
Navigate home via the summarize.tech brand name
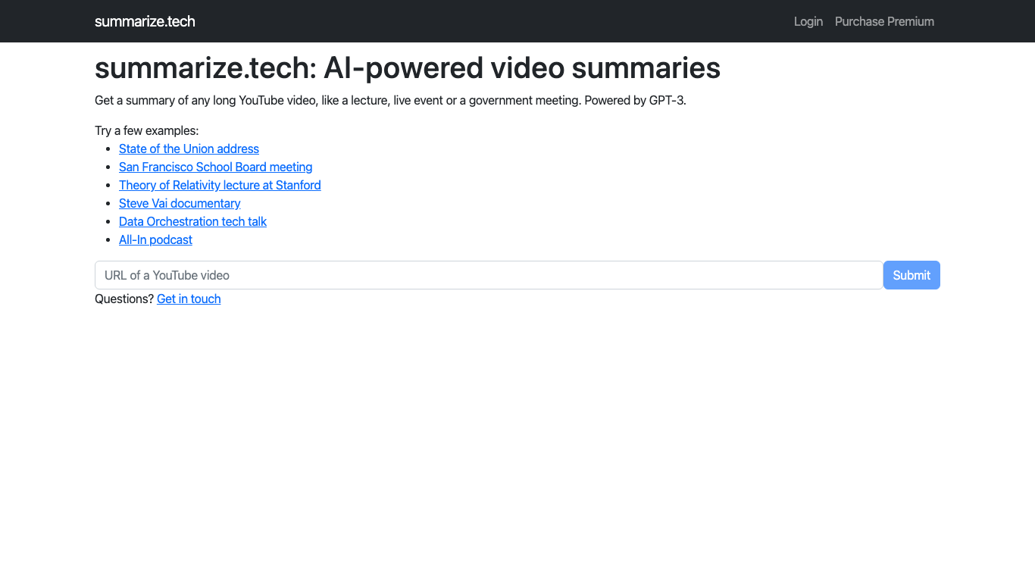coord(145,21)
